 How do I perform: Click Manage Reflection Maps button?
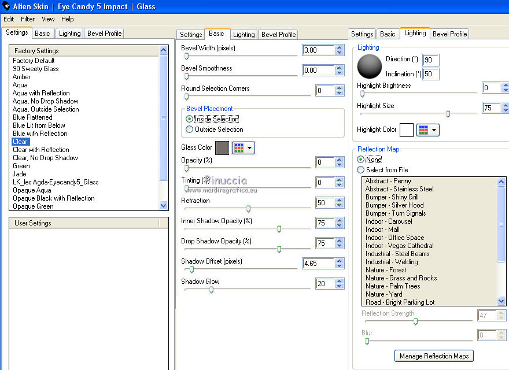tap(434, 356)
